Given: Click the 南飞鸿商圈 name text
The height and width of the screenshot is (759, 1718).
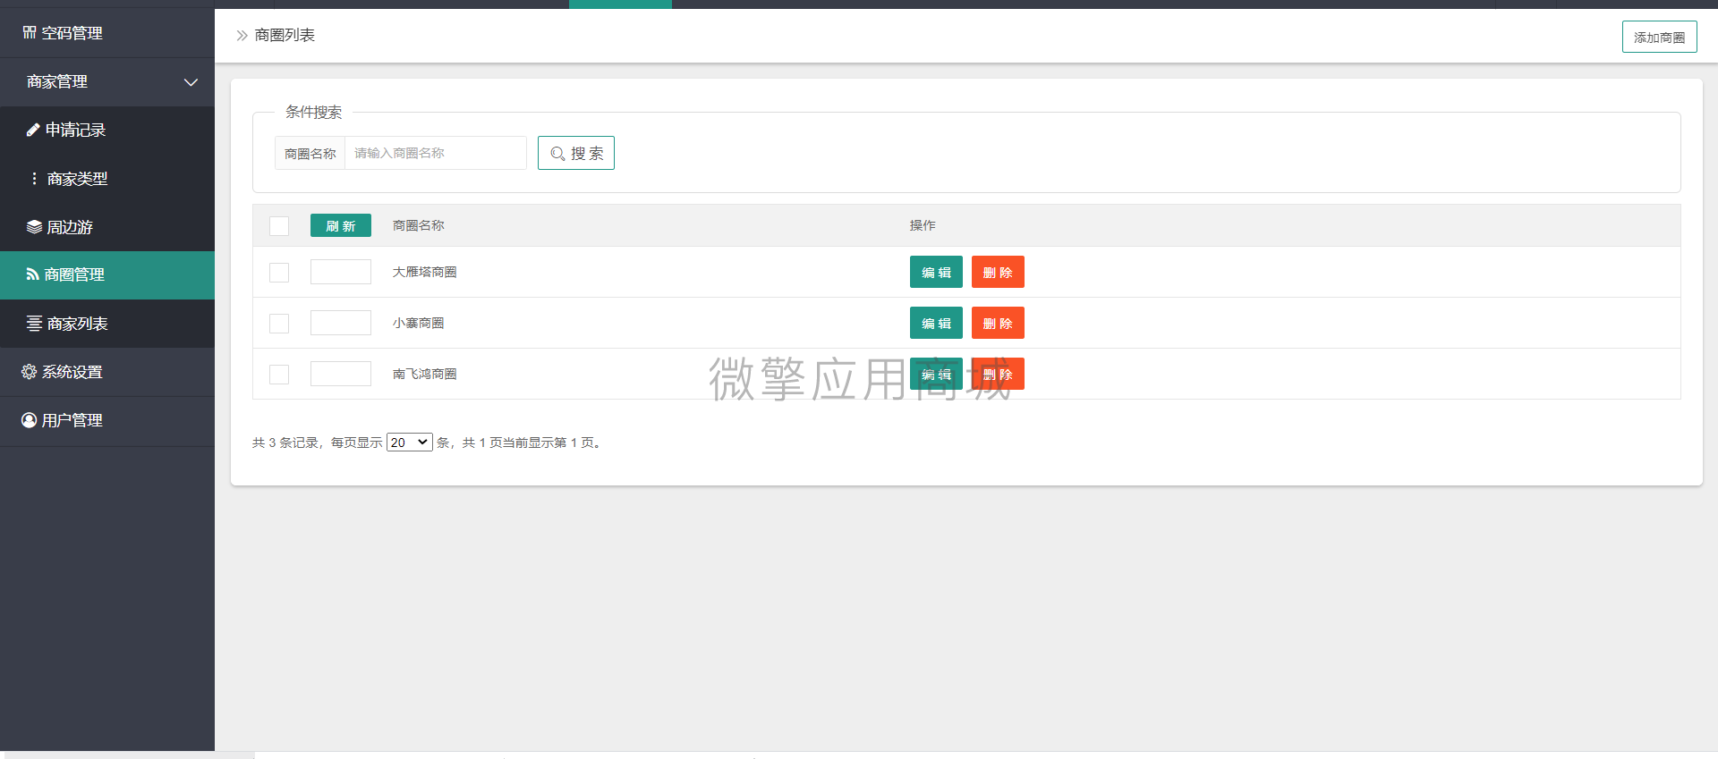Looking at the screenshot, I should [425, 374].
